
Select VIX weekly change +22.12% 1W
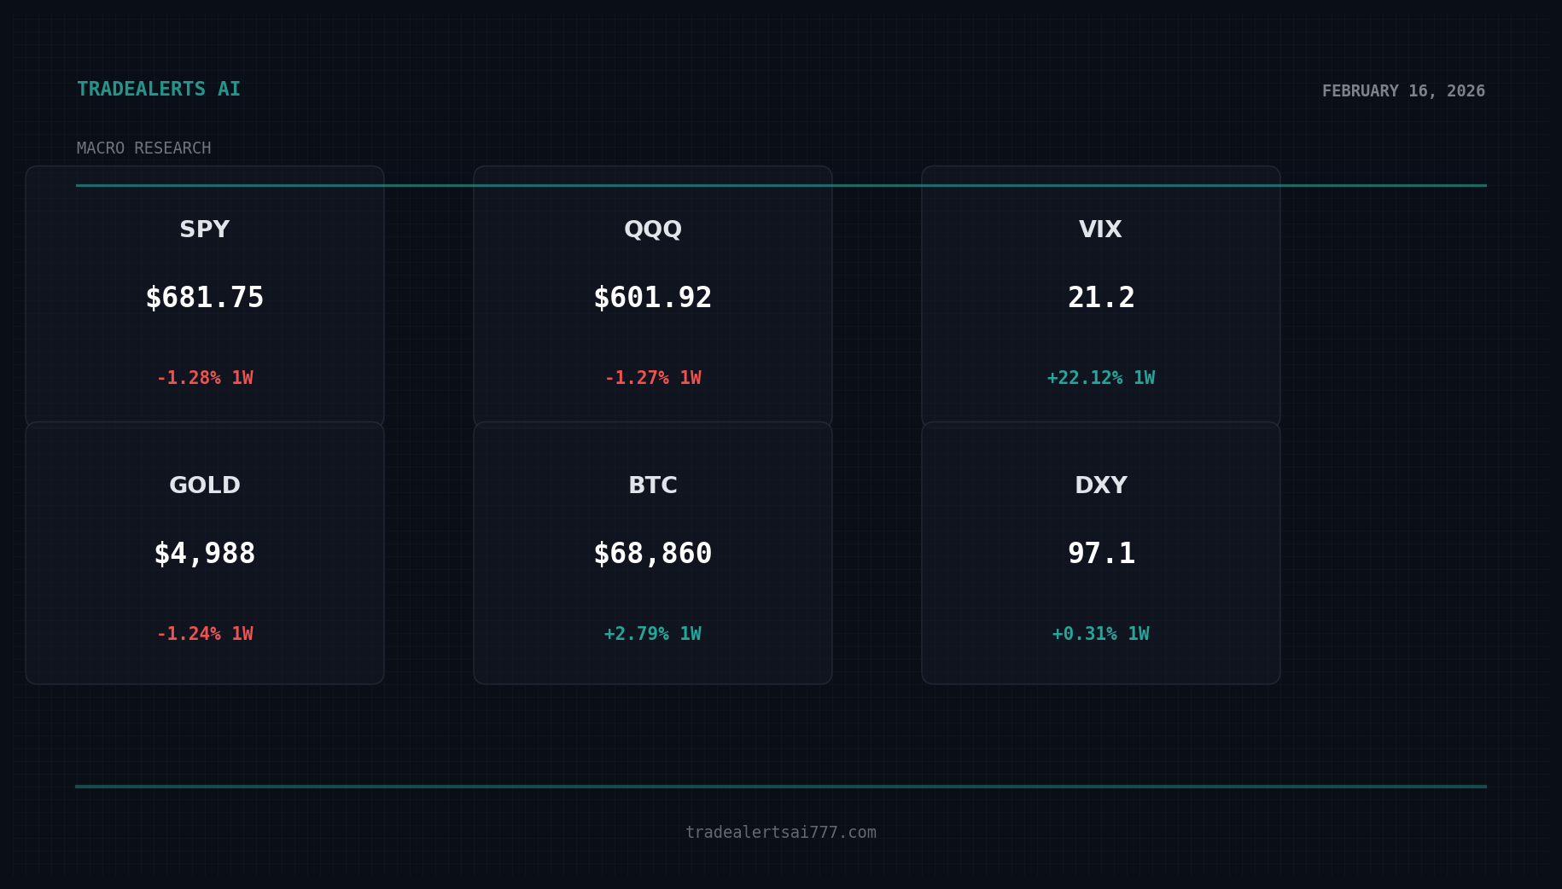point(1101,378)
